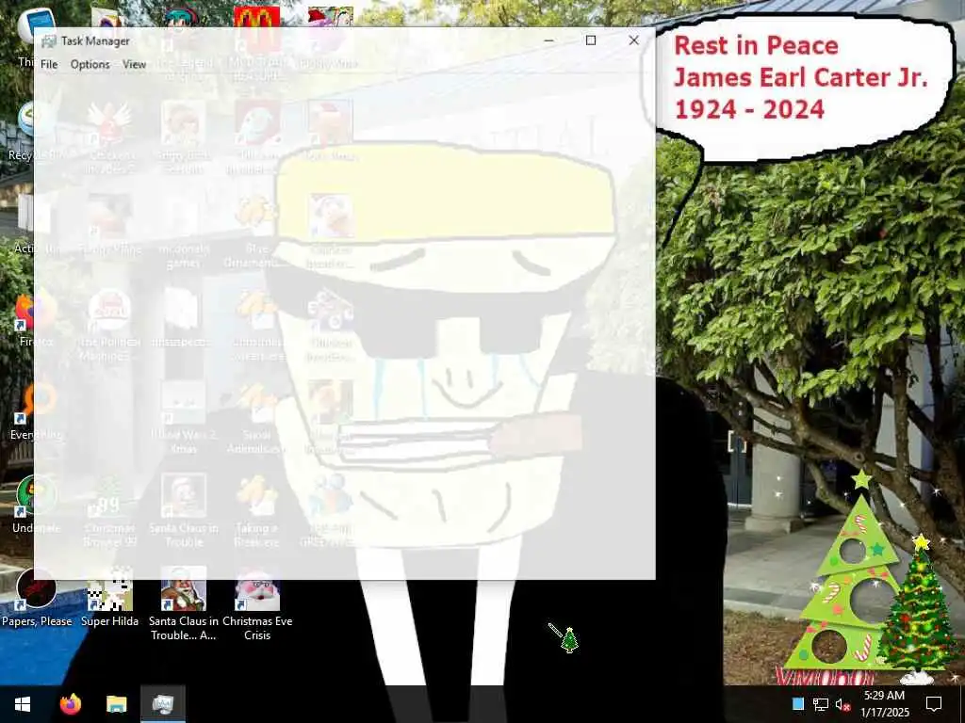Click the blue square tray icon
965x723 pixels.
coord(797,704)
